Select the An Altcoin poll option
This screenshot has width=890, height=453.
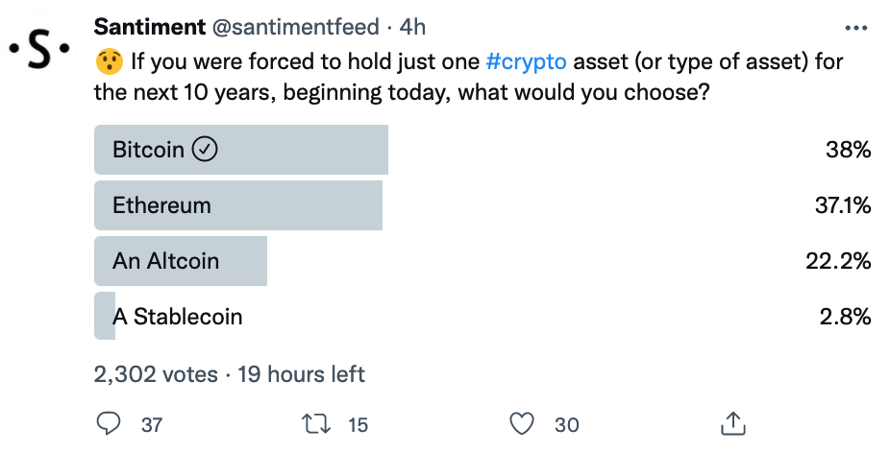tap(165, 261)
